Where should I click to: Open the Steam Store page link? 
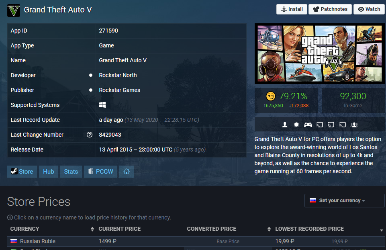pyautogui.click(x=22, y=172)
